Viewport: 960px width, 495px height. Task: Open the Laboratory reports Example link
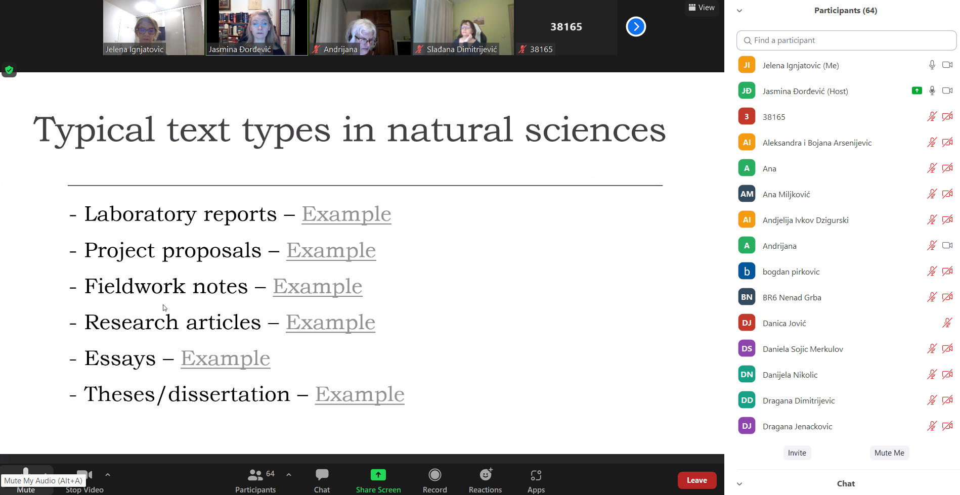pos(346,214)
